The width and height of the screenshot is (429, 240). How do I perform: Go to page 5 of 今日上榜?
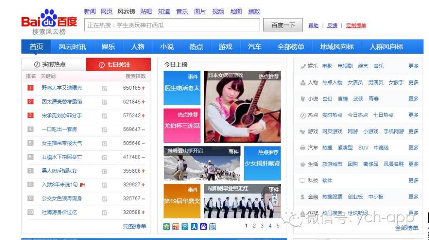(x=278, y=226)
